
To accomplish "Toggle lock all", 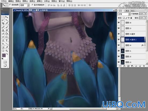I will (x=131, y=18).
